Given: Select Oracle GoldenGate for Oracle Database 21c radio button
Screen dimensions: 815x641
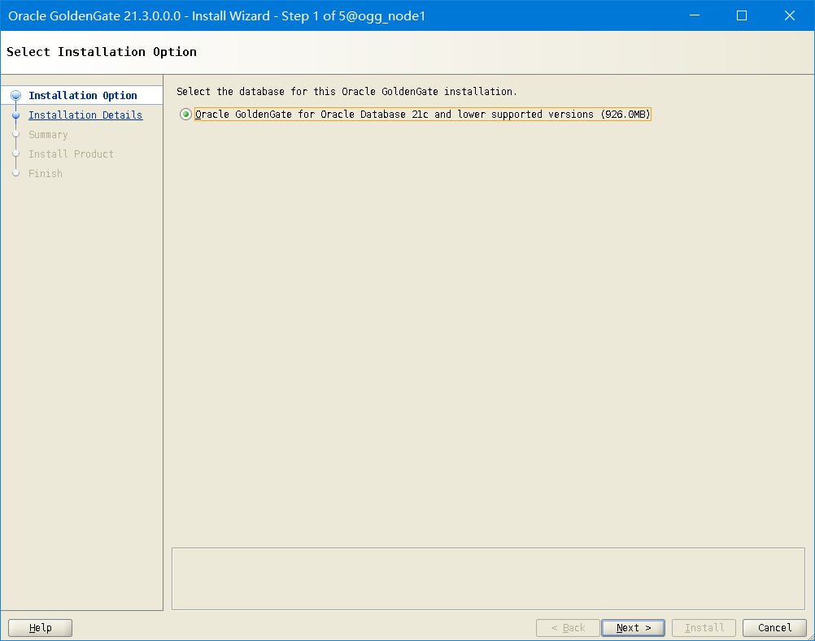Looking at the screenshot, I should pyautogui.click(x=185, y=115).
